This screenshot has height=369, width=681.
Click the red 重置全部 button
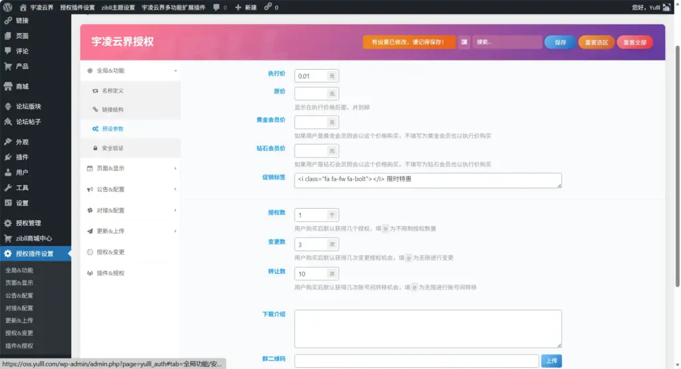tap(634, 42)
